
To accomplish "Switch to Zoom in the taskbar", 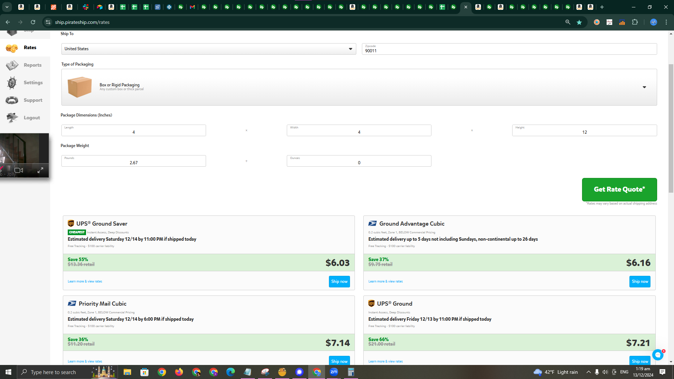I will tap(334, 372).
